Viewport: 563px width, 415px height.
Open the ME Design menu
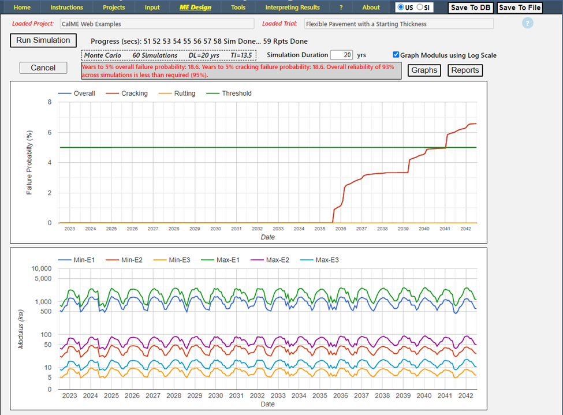coord(195,8)
